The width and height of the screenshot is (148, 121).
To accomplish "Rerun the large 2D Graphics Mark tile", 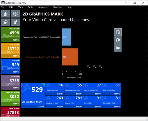I will coord(41,107).
